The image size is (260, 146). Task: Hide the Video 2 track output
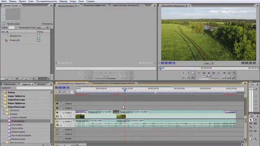(57, 108)
